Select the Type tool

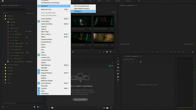(118, 80)
